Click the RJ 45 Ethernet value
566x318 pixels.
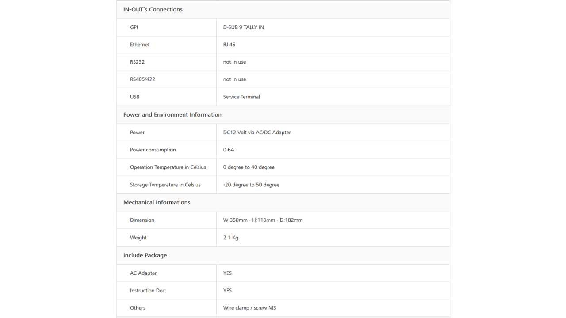coord(229,45)
